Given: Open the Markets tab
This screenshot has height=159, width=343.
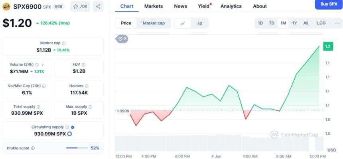Looking at the screenshot, I should coord(154,6).
